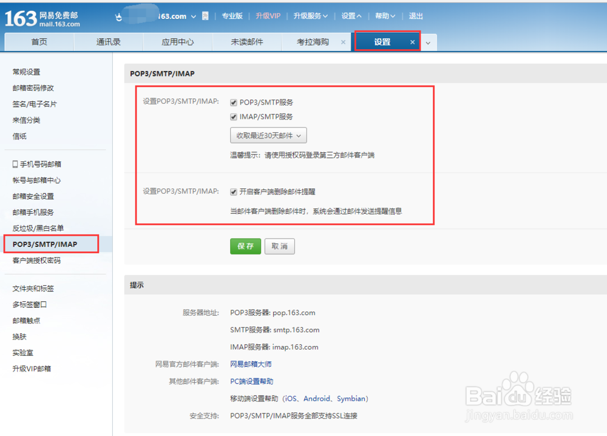Open 换肤 in sidebar
Screen dimensions: 607x436
click(19, 337)
